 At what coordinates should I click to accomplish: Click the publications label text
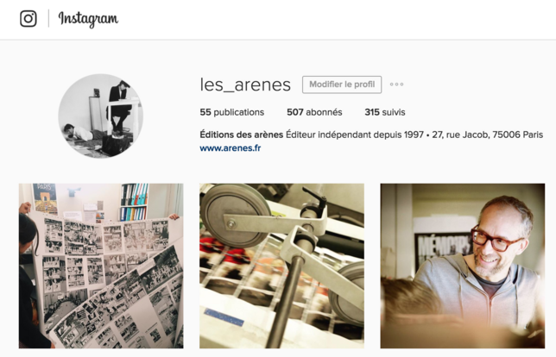click(239, 112)
